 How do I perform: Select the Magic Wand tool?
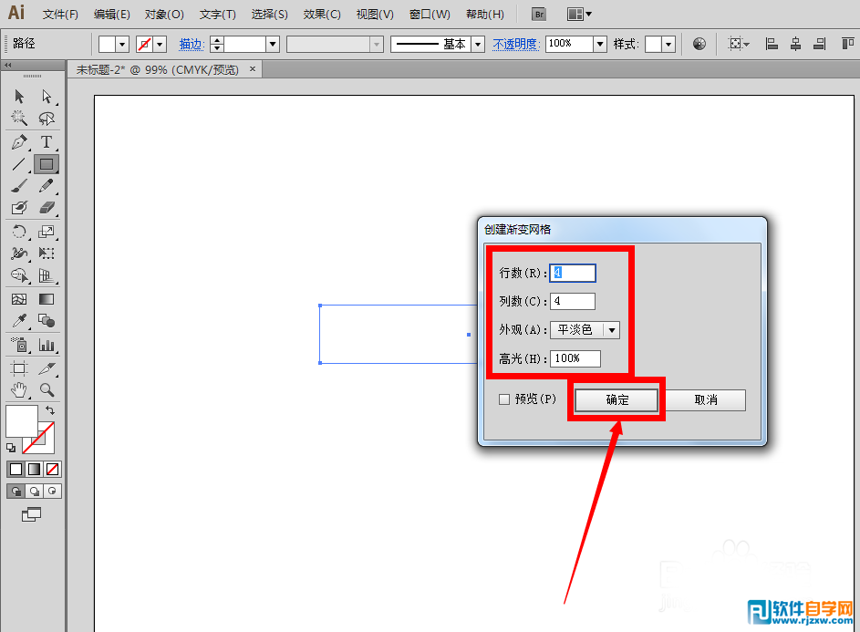coord(19,118)
